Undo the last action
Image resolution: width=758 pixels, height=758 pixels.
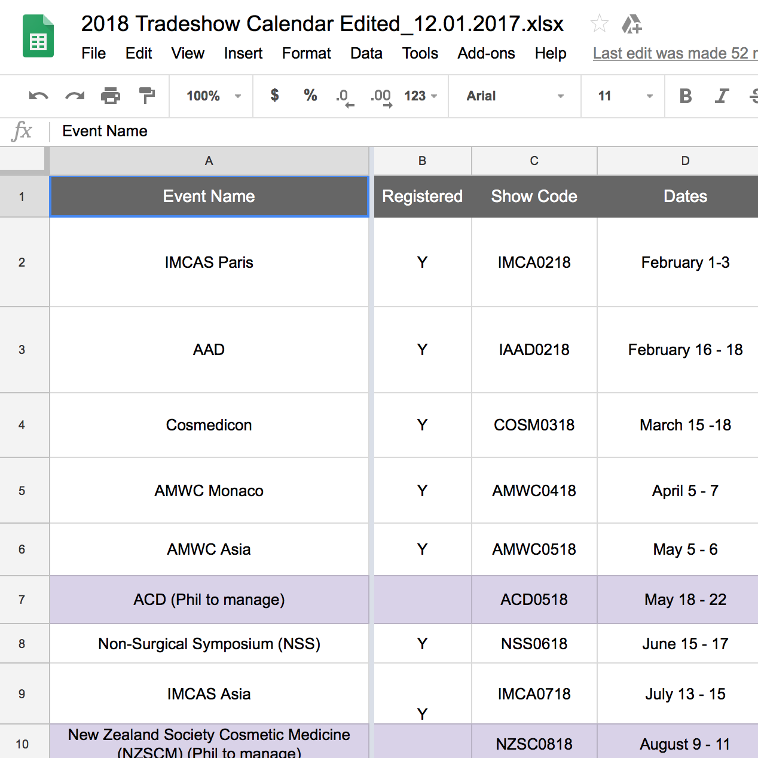click(38, 96)
